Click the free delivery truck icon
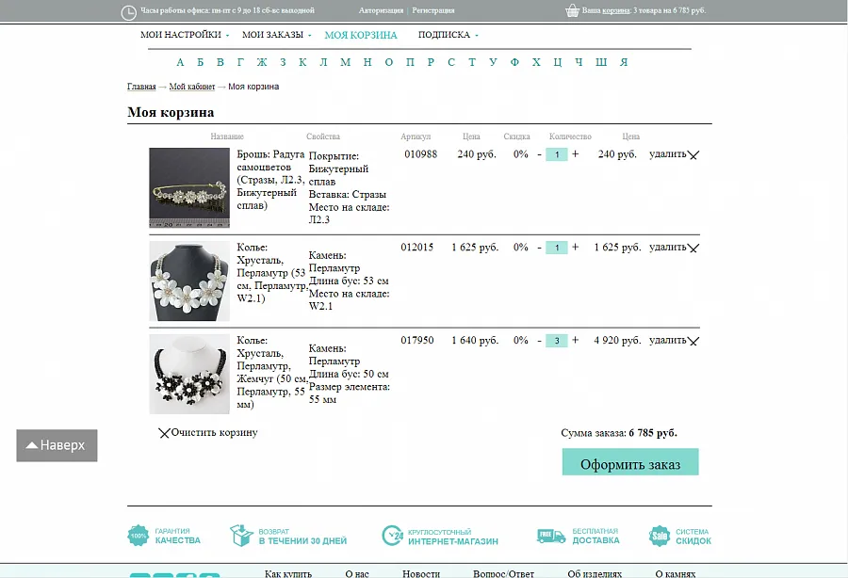Viewport: 848px width, 578px height. click(x=550, y=536)
